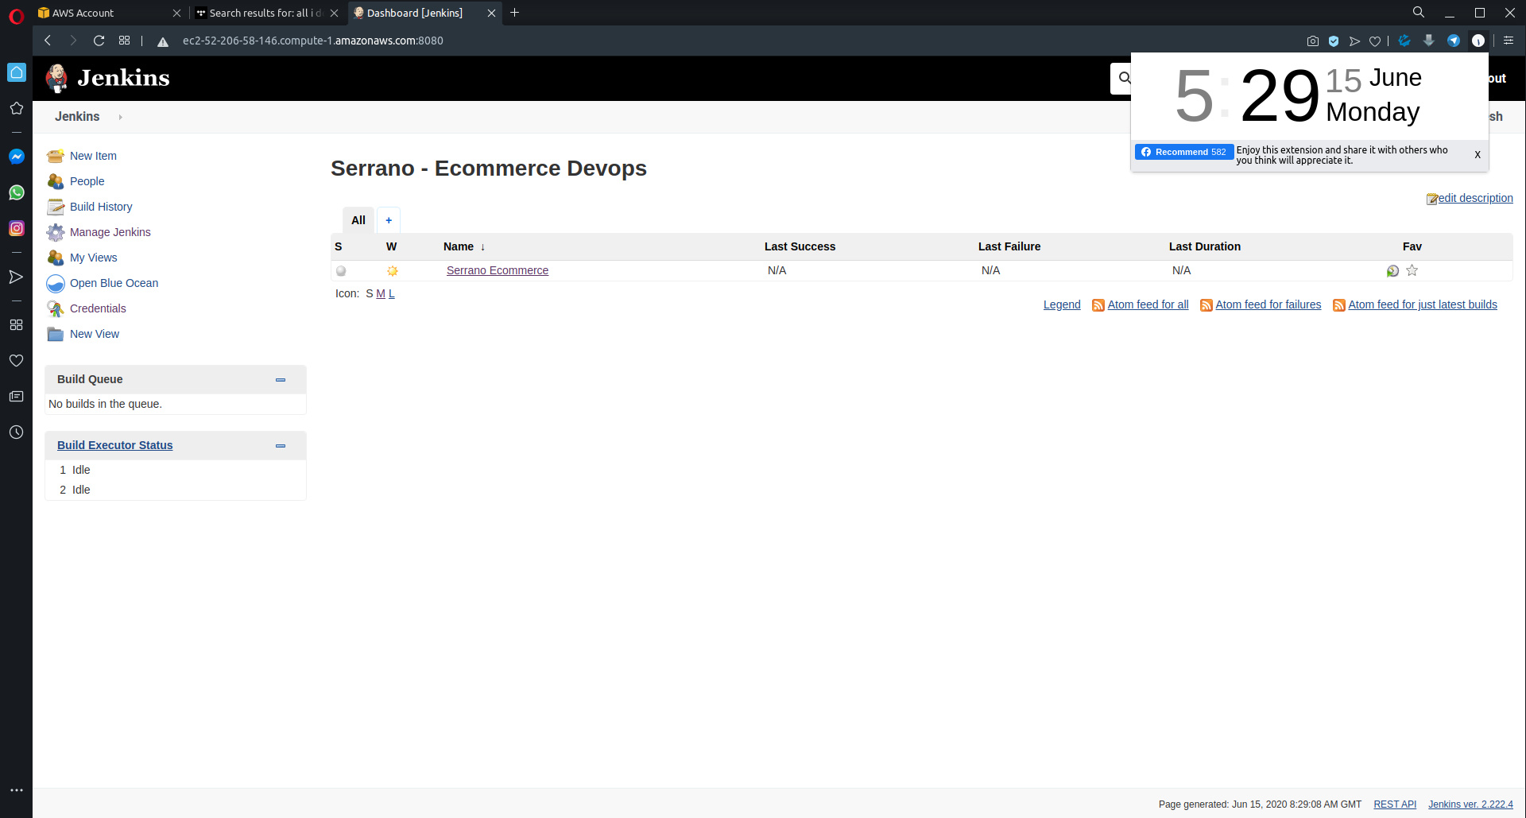1526x818 pixels.
Task: Set icon size to L
Action: coord(392,293)
